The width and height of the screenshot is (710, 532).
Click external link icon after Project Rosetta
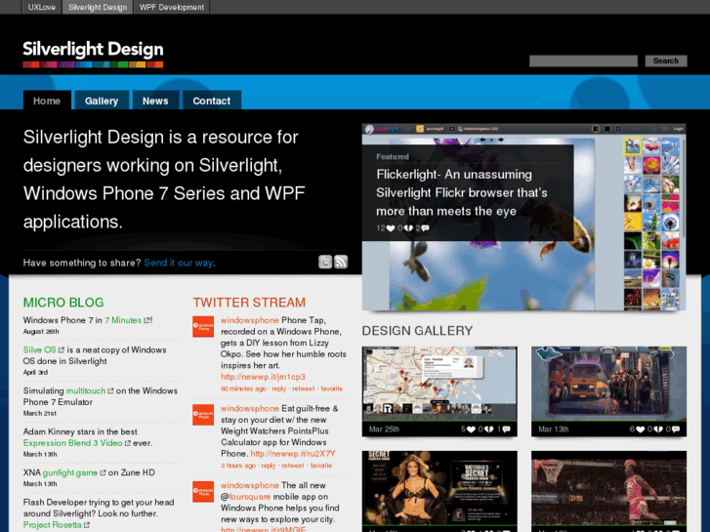(x=87, y=525)
